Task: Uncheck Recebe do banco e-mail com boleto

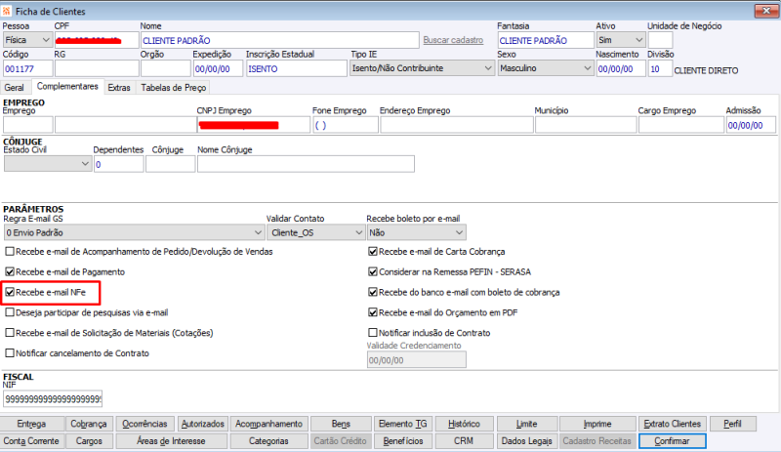Action: point(373,292)
